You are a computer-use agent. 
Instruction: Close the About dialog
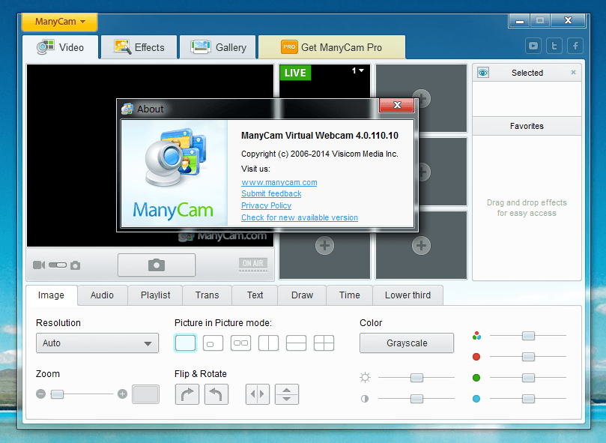(x=397, y=105)
